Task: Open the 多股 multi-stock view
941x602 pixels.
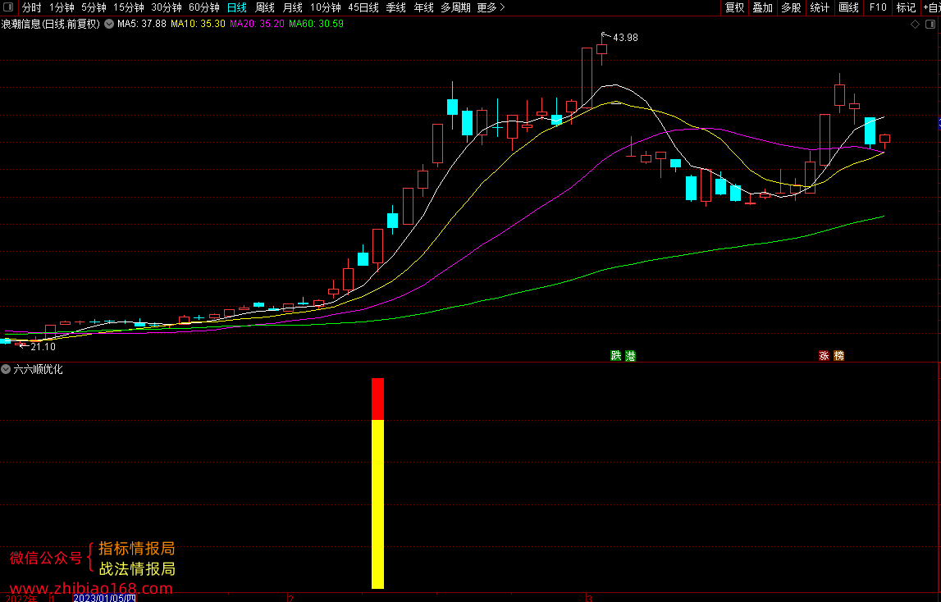Action: [x=791, y=7]
